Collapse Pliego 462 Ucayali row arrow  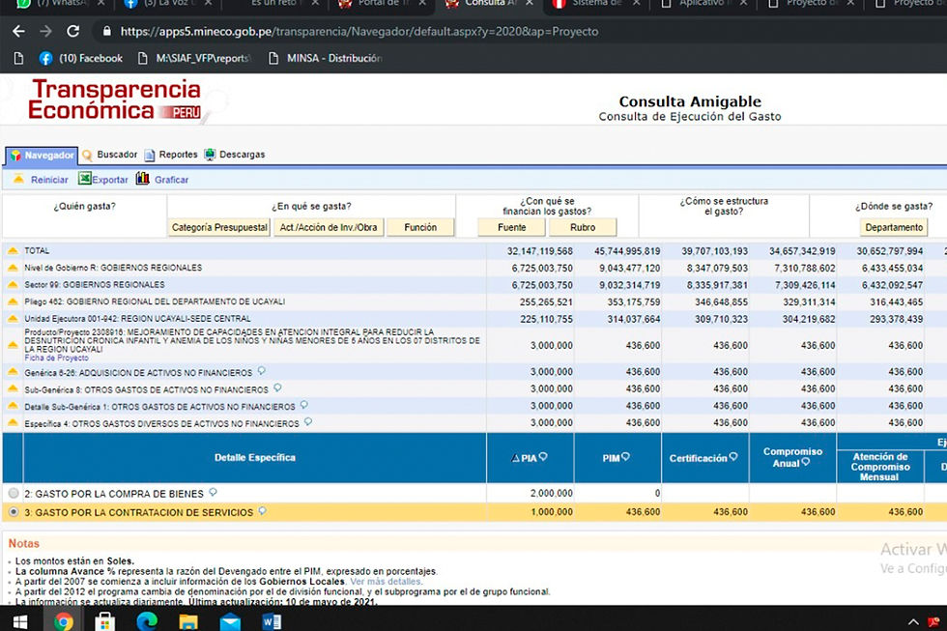13,301
